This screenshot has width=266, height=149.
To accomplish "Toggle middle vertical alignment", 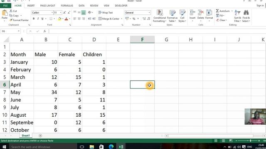I will pyautogui.click(x=79, y=12).
